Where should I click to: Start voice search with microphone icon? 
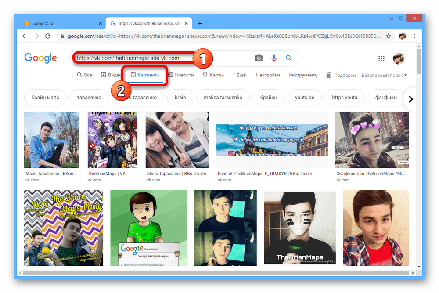click(x=274, y=58)
